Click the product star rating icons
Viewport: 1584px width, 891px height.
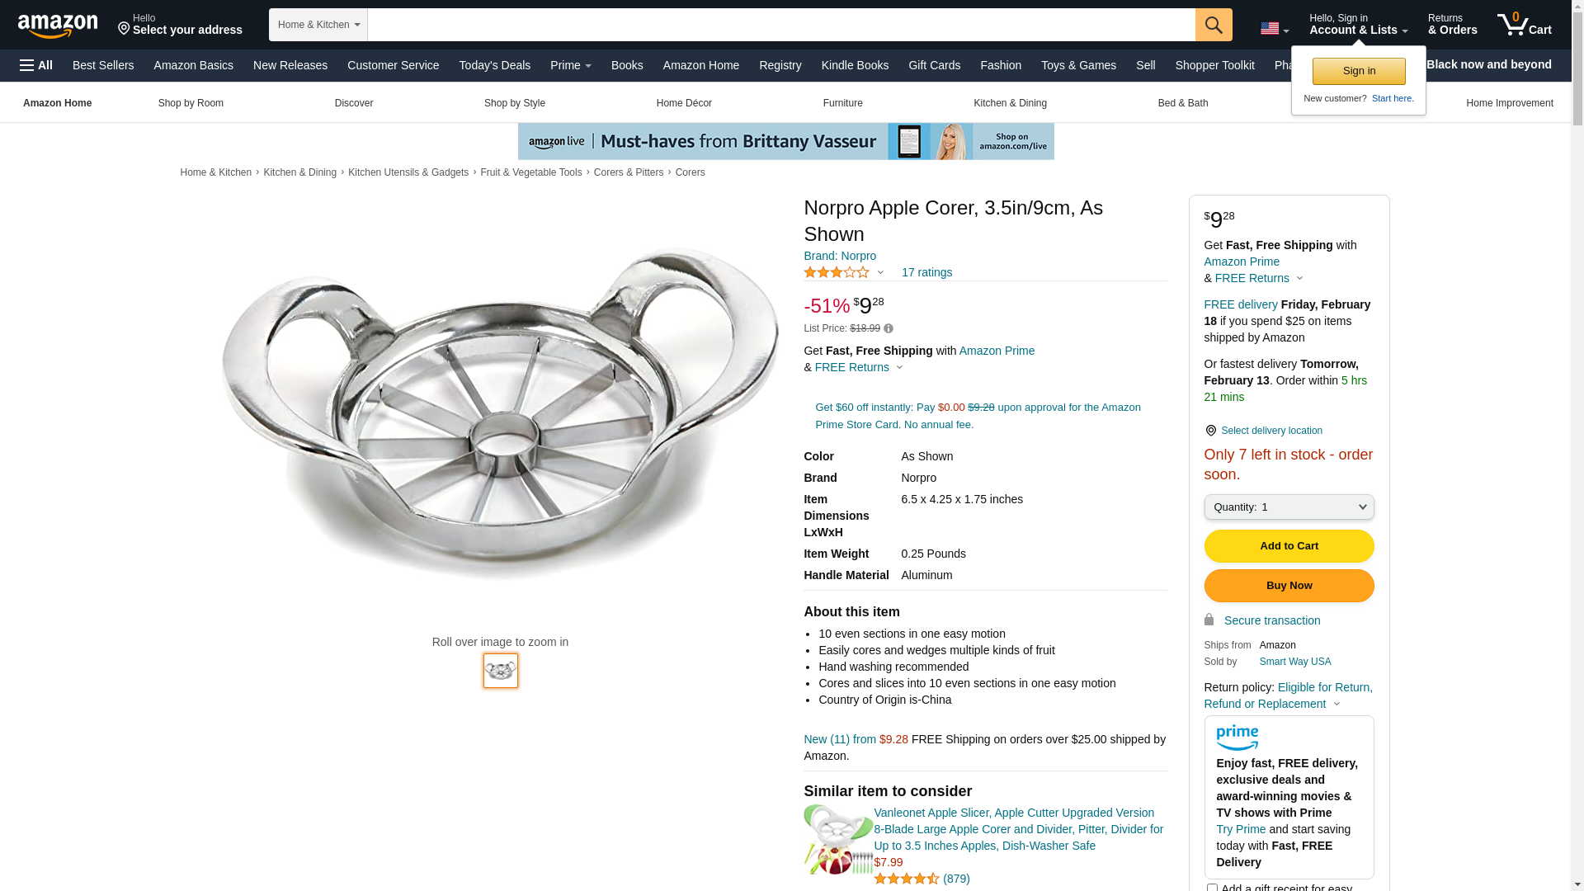pyautogui.click(x=837, y=272)
